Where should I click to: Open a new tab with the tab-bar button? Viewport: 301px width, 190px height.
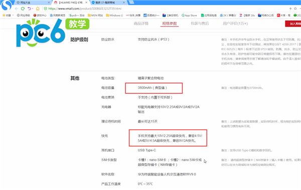[x=131, y=2]
